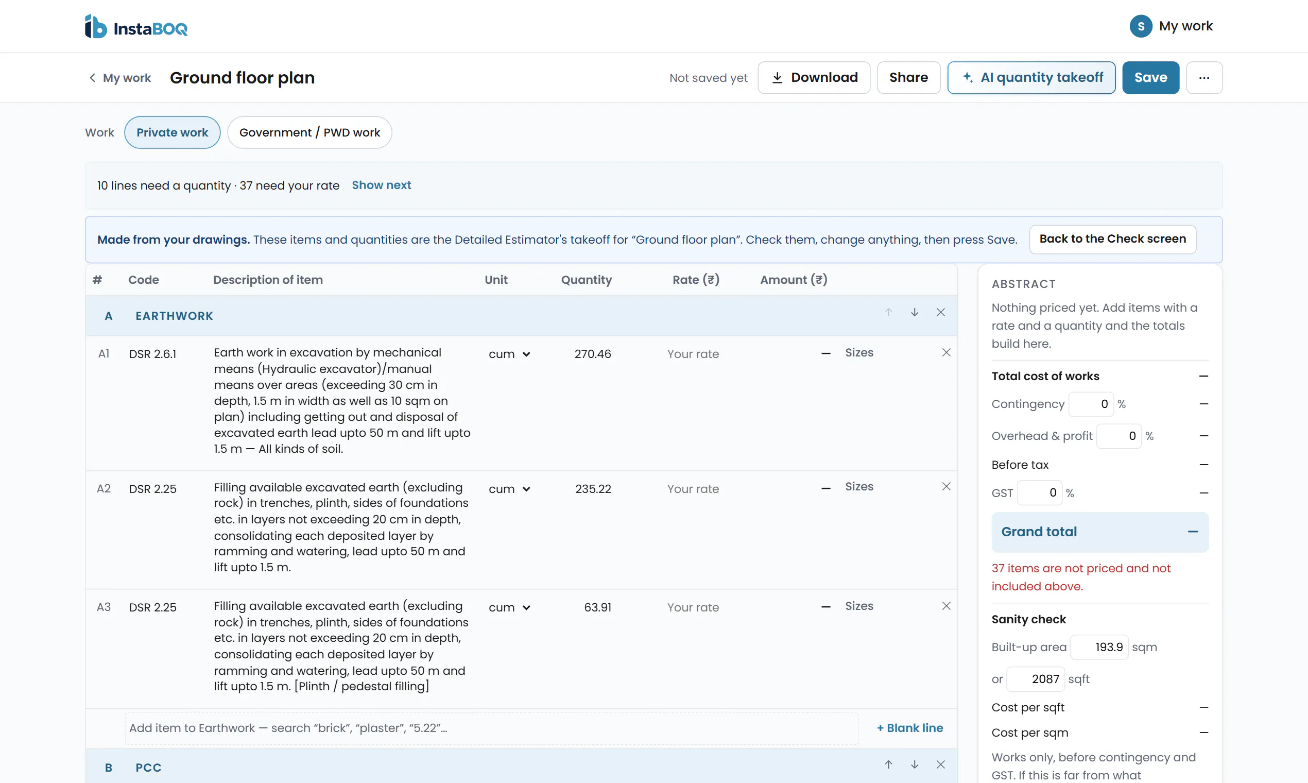Select Private work option
This screenshot has width=1308, height=783.
coord(173,132)
